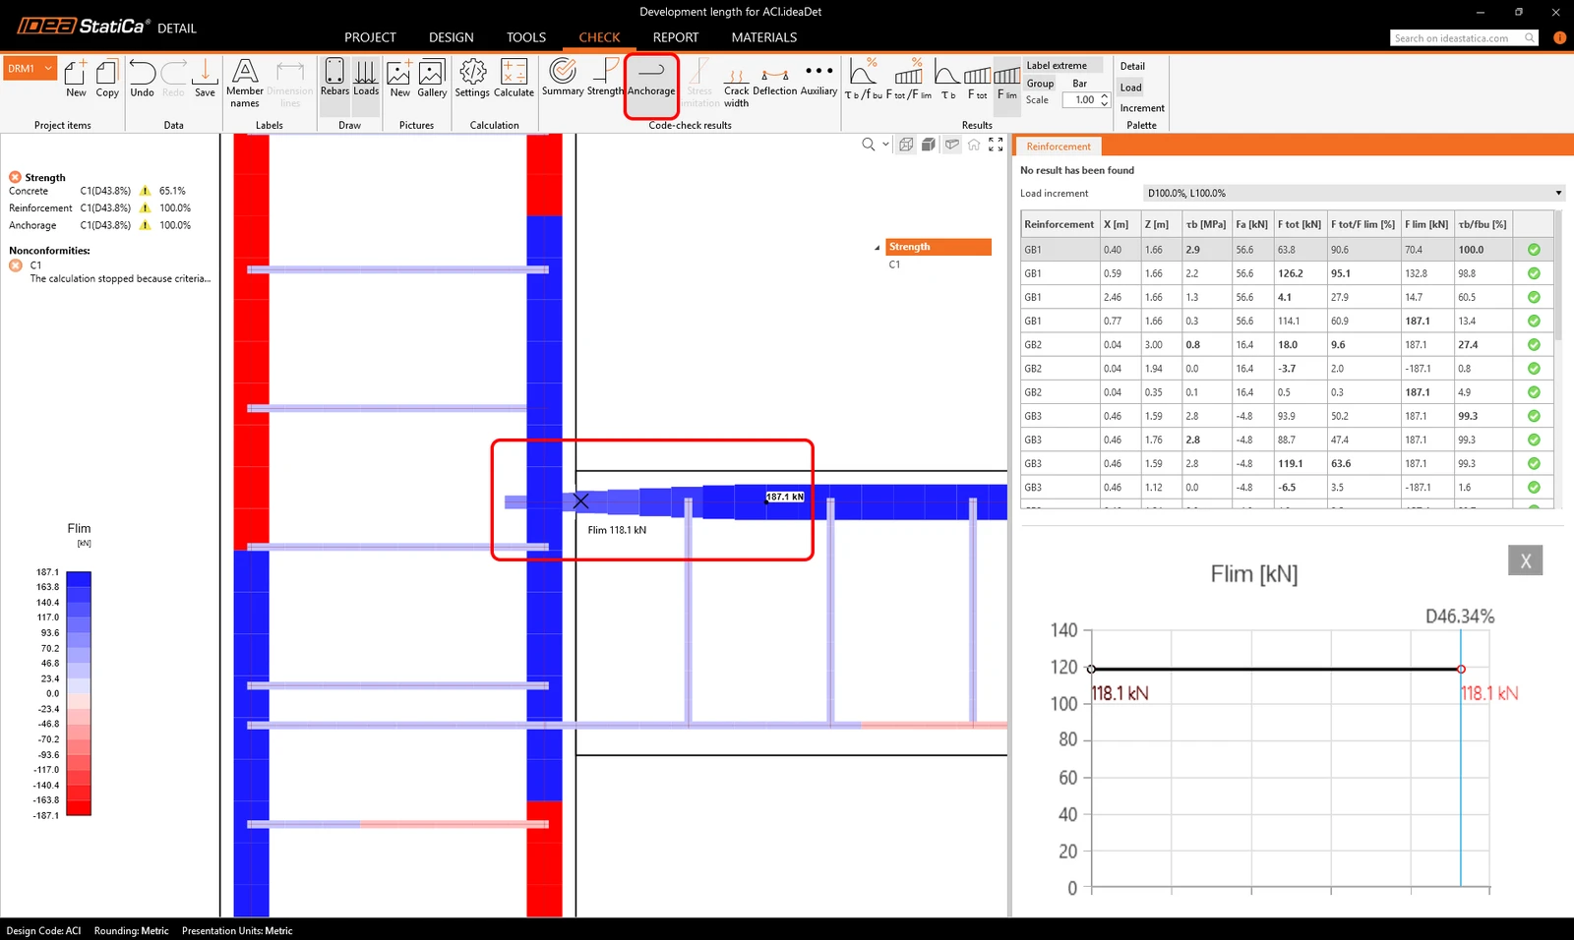Display the τb/fbu bond stress ratio result

[x=863, y=80]
